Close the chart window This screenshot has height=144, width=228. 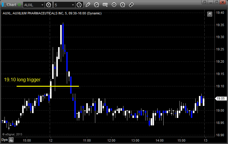coord(223,2)
